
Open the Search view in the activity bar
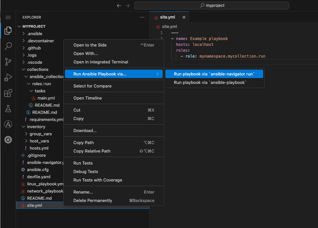[8, 46]
